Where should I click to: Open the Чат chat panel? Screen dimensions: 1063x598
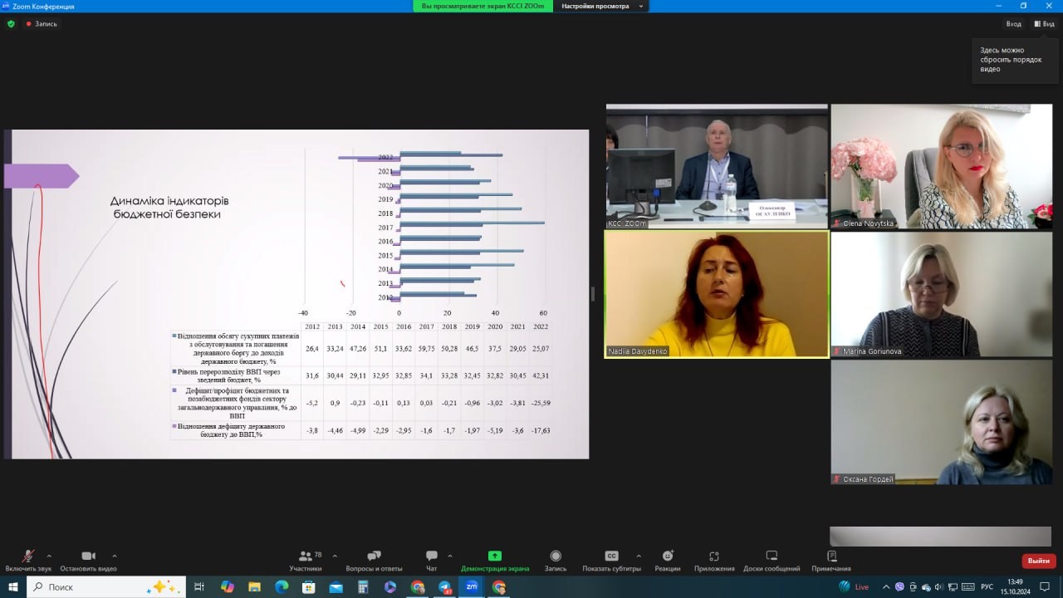(x=431, y=561)
